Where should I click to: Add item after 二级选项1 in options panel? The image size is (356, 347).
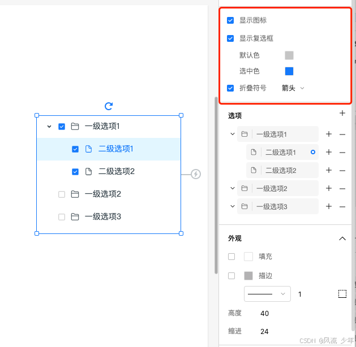(x=329, y=152)
